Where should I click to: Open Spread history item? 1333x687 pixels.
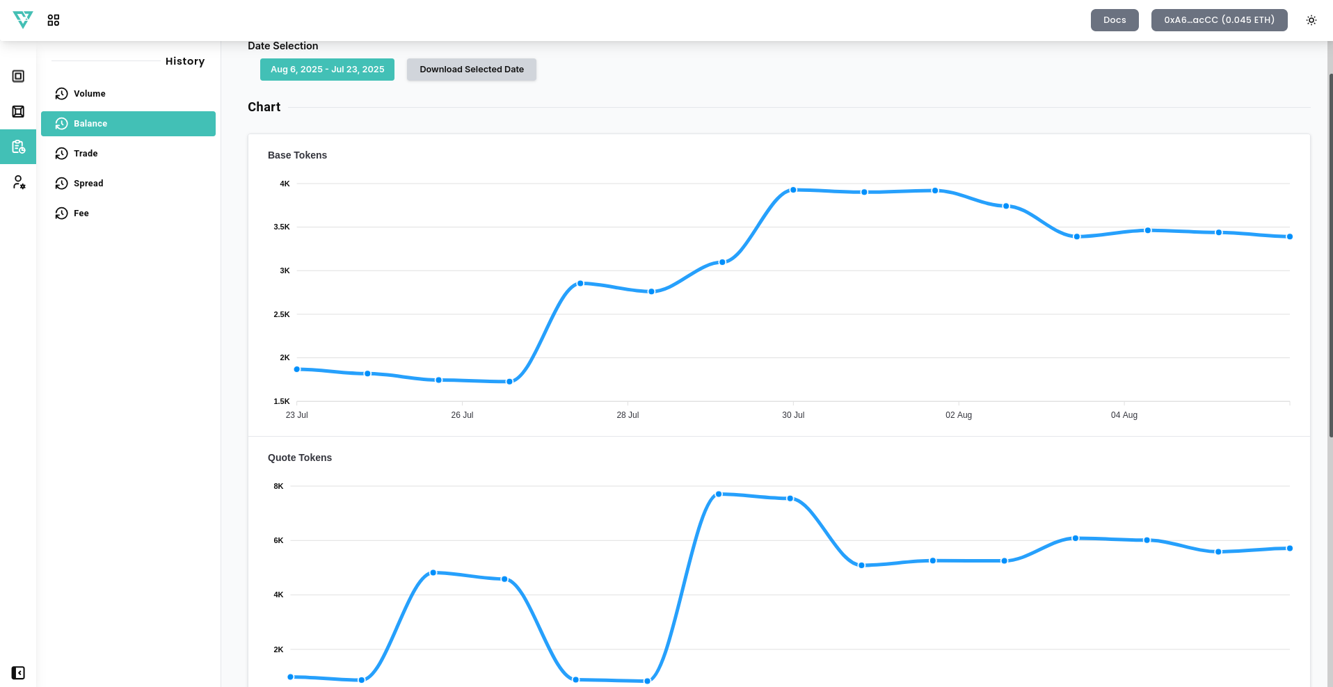(88, 184)
